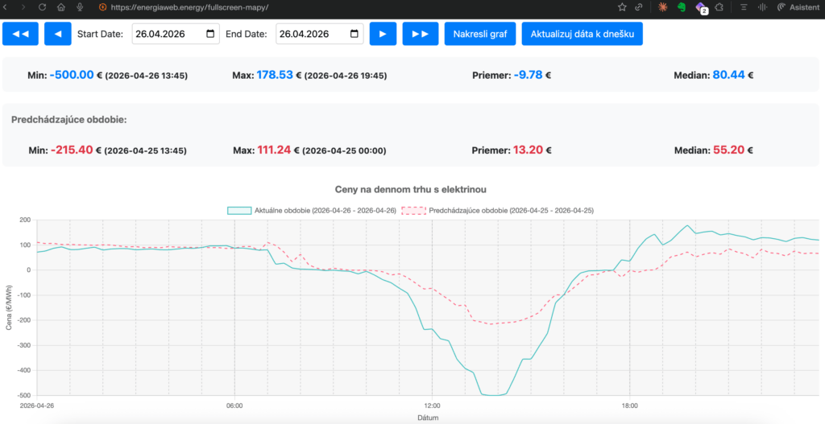Copy the page link using the chain icon
Screen dimensions: 825x424
click(x=639, y=6)
